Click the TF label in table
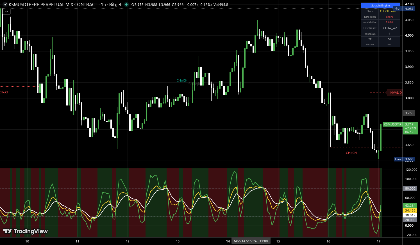420x245 pixels. coord(370,39)
